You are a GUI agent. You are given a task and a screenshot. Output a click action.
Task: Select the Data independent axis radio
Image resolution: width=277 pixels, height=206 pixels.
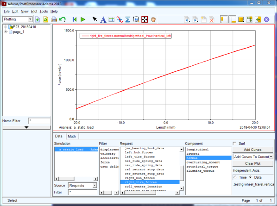pos(250,177)
